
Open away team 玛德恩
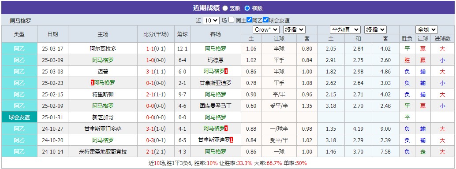click(216, 60)
